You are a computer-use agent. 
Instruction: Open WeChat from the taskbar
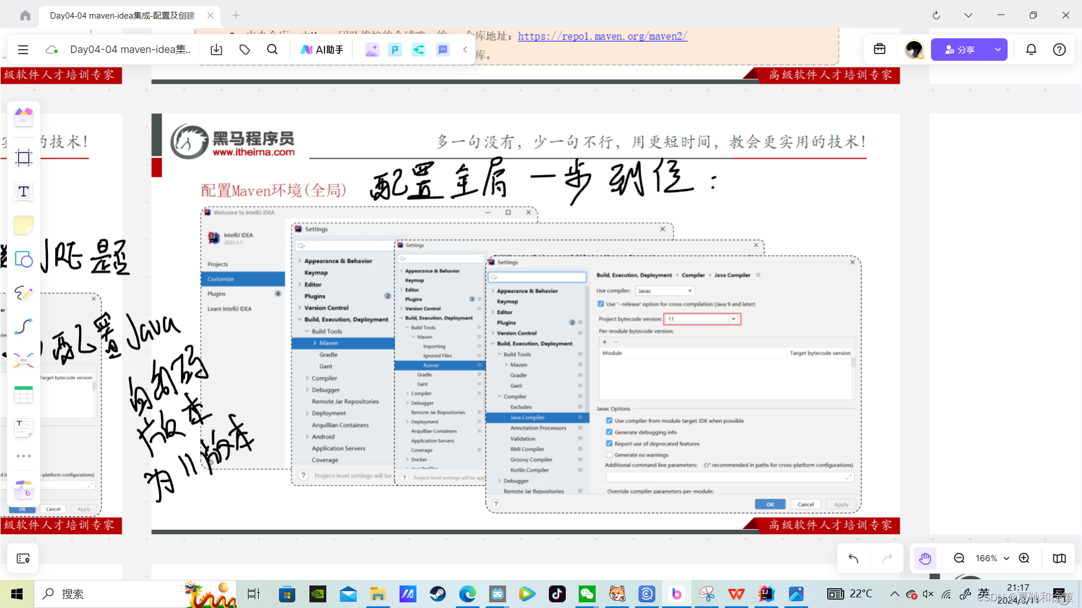point(587,594)
